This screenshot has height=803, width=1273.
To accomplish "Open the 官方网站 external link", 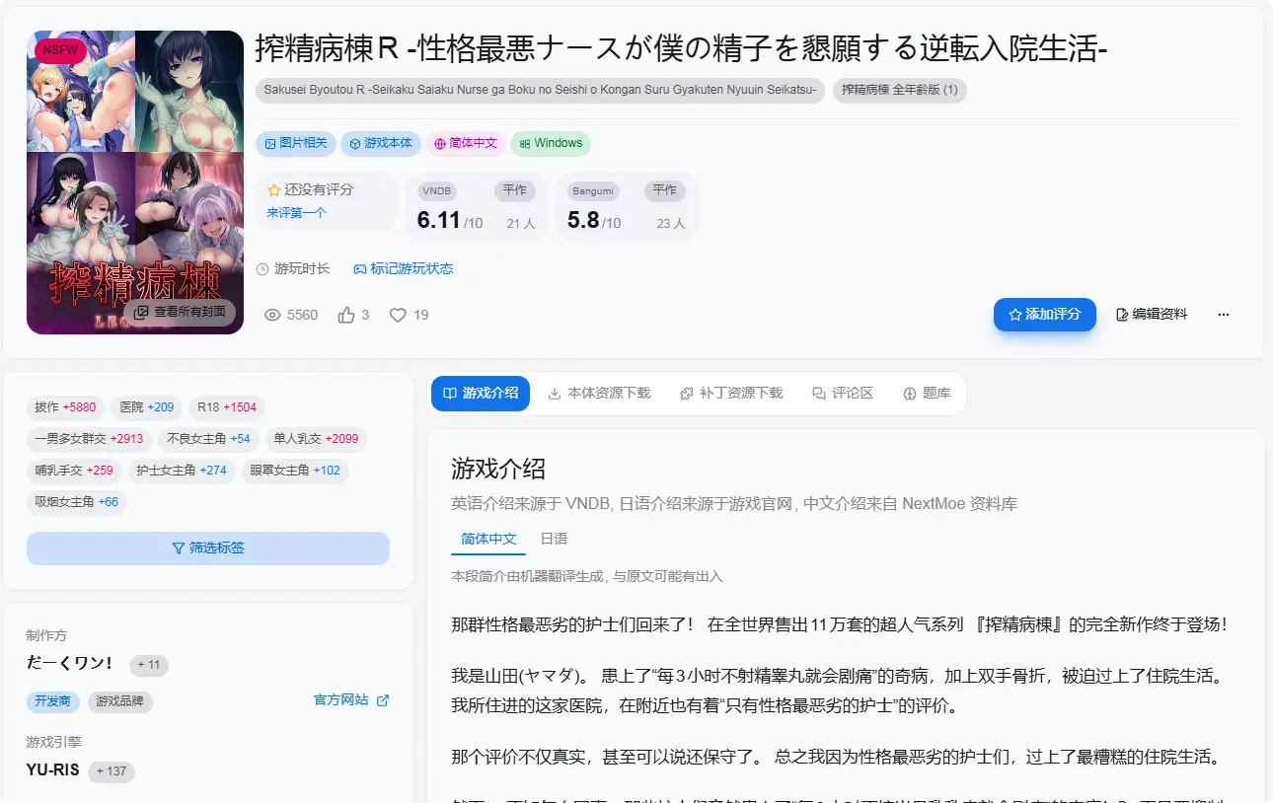I will (351, 700).
